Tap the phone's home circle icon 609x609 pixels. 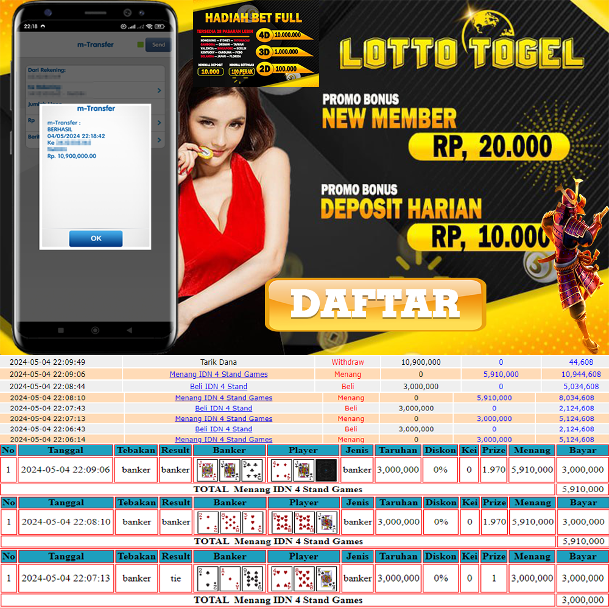95,330
